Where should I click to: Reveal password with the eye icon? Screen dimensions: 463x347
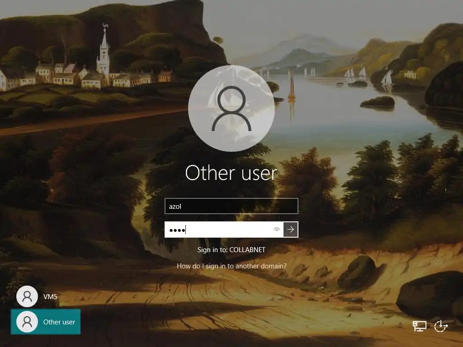pos(277,230)
